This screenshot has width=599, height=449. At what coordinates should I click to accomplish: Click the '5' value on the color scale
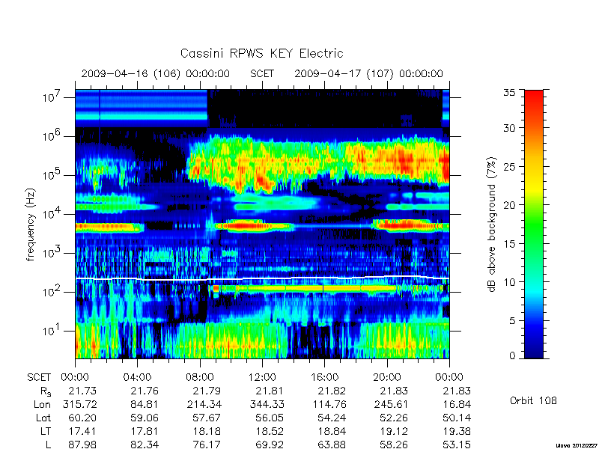513,321
